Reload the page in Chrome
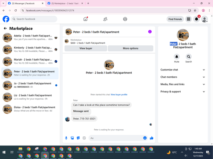 16,11
